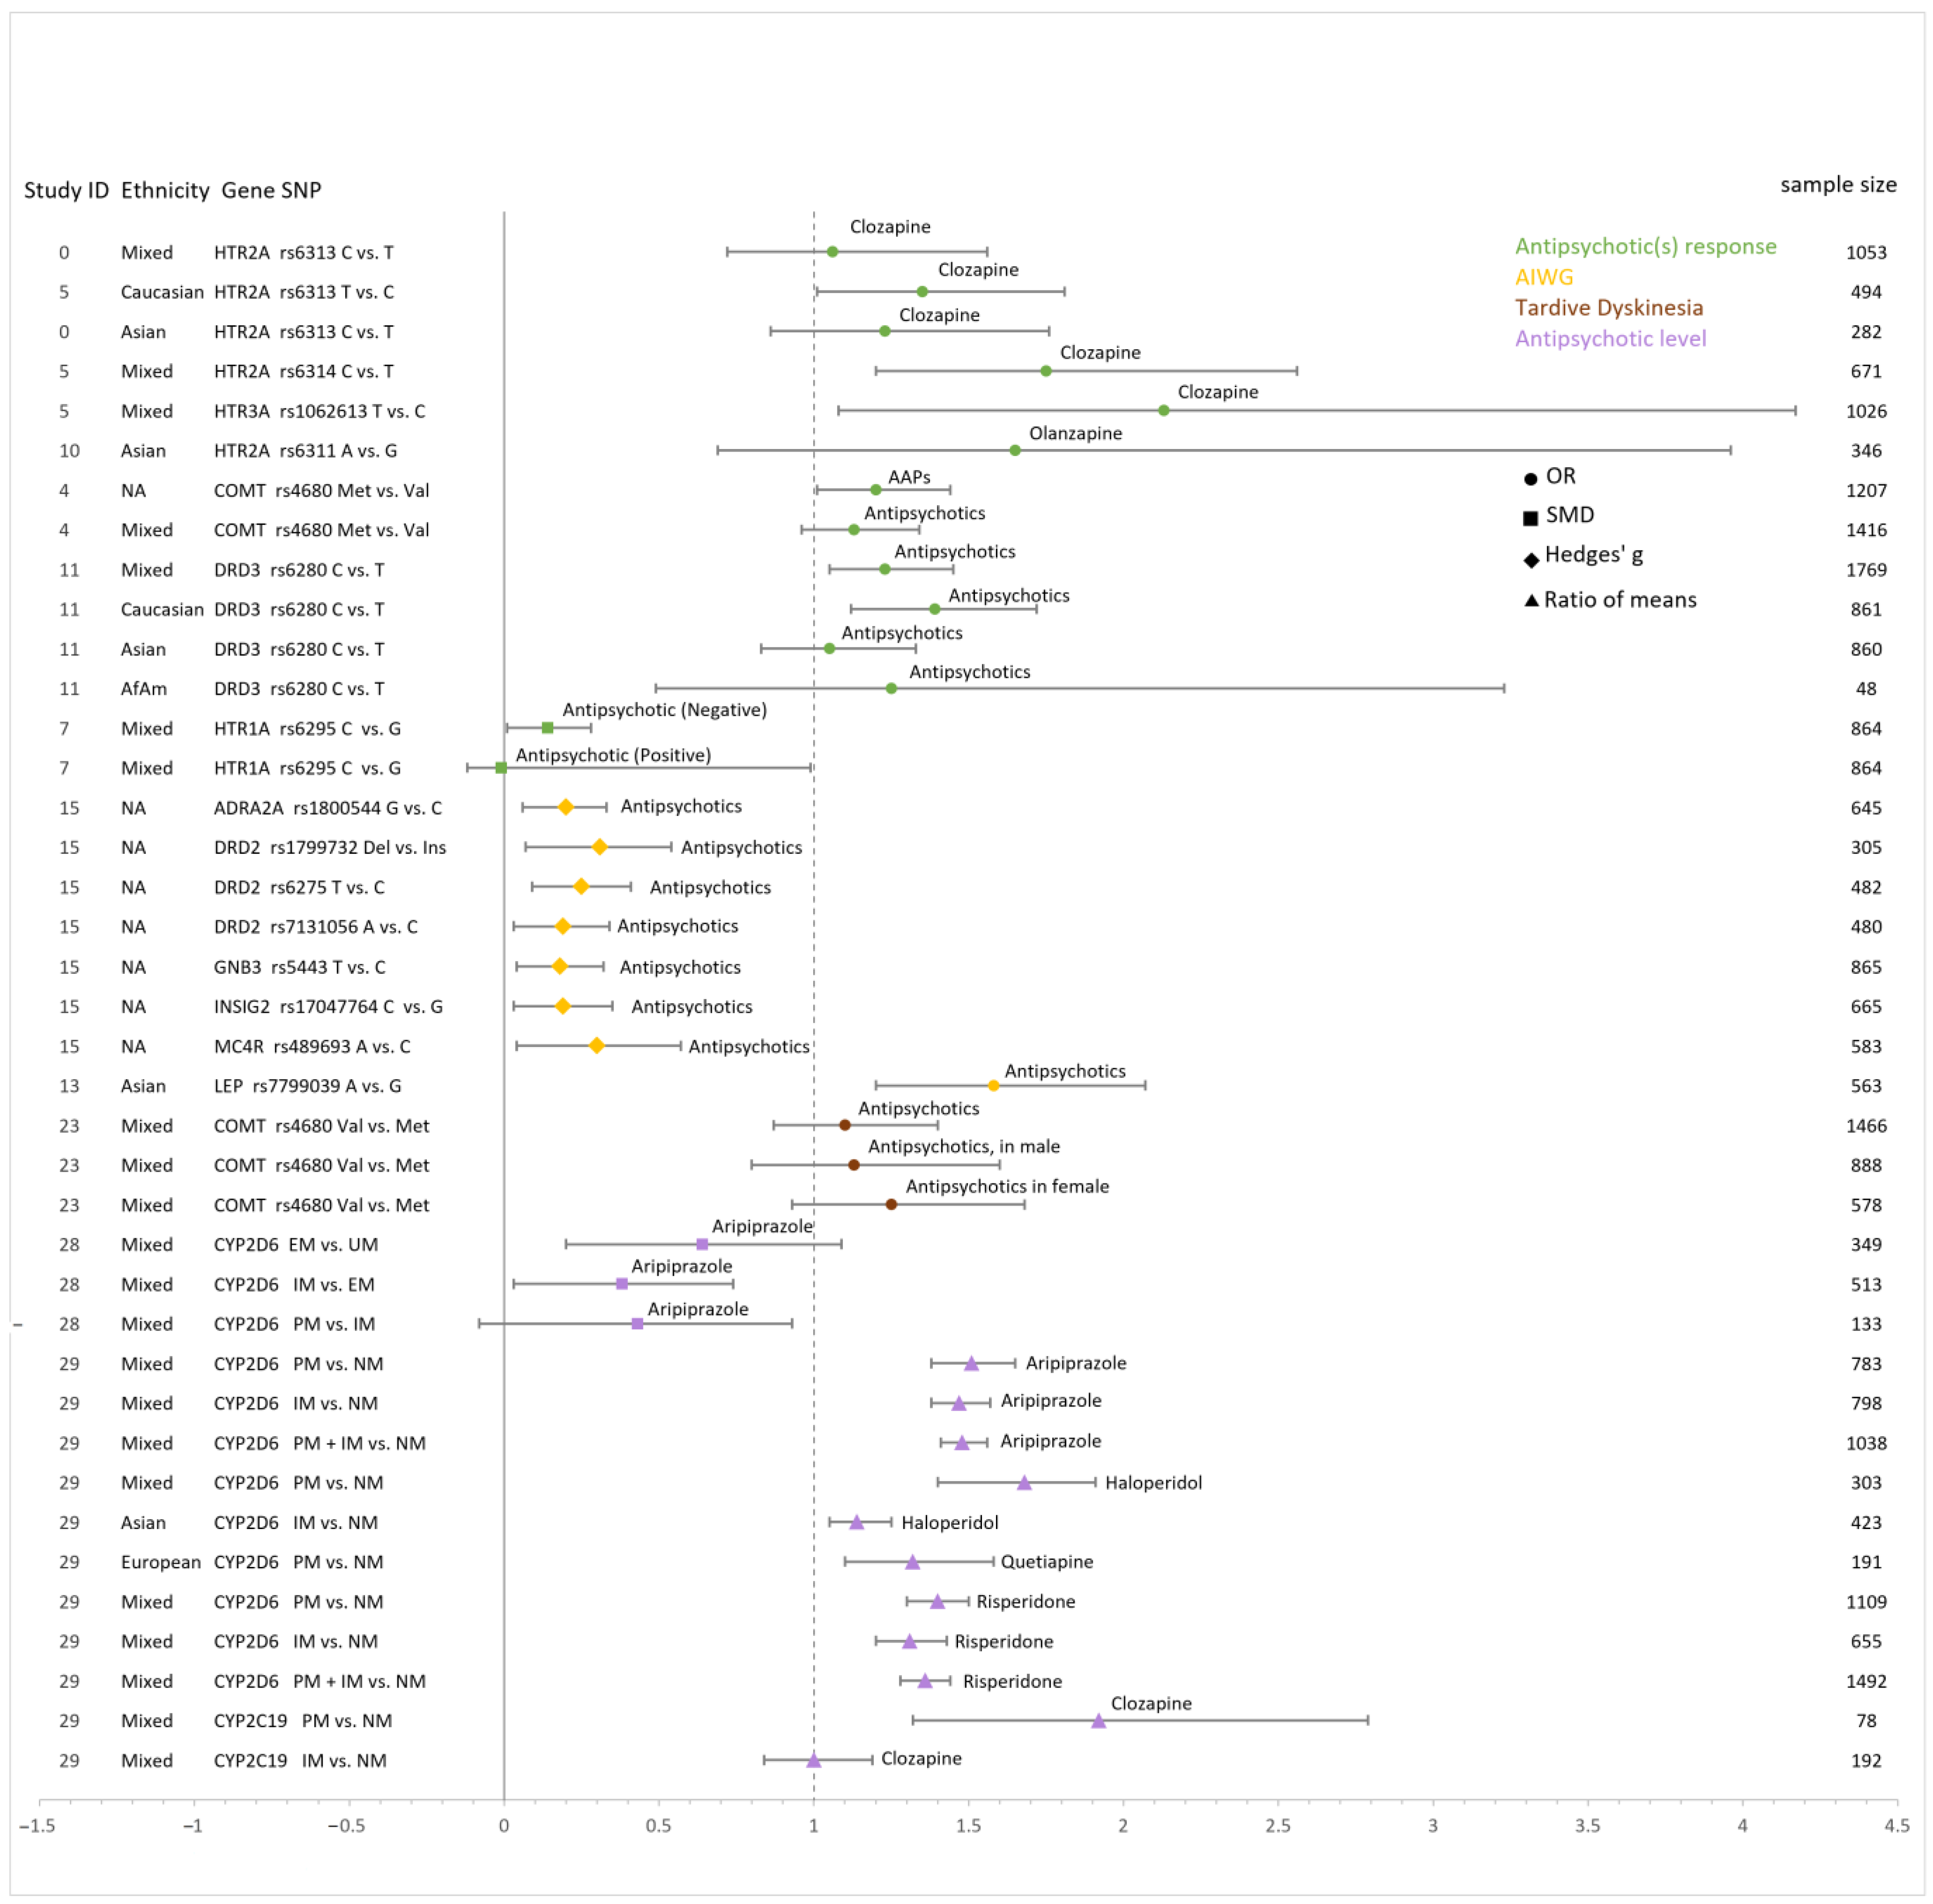Image resolution: width=1933 pixels, height=1904 pixels.
Task: Click the green square Antipsychotic (Positive) marker
Action: [x=501, y=768]
